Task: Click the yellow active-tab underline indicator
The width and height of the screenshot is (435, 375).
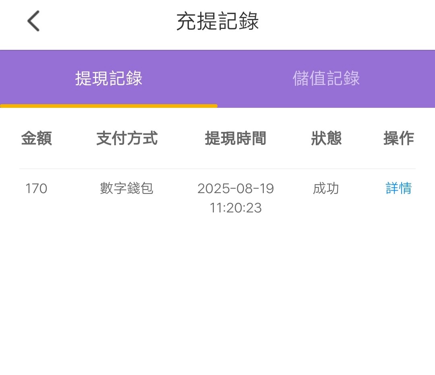Action: coord(109,106)
